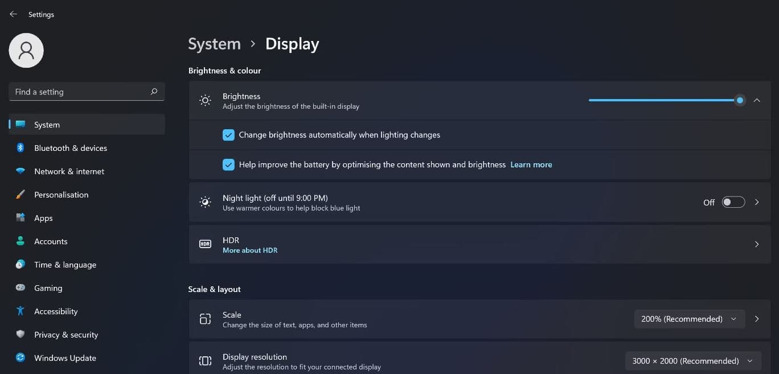Open Accounts settings
This screenshot has height=374, width=779.
click(x=87, y=241)
